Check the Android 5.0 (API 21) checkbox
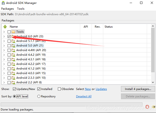The width and height of the screenshot is (156, 113). (x=9, y=46)
